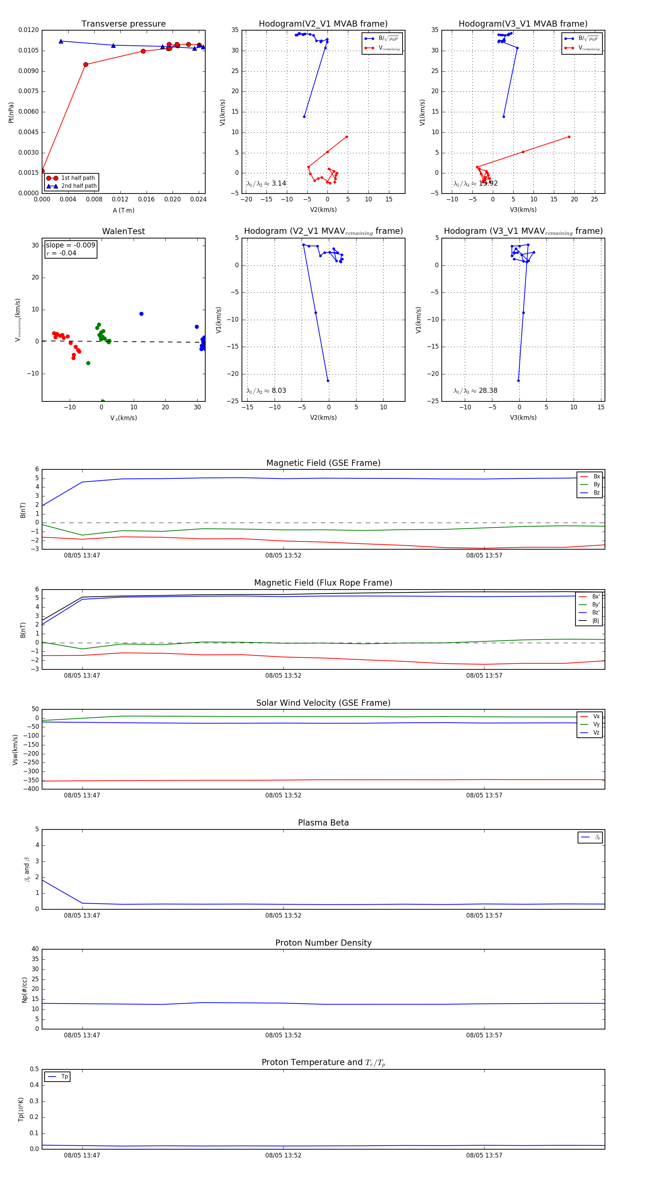The width and height of the screenshot is (647, 1187).
Task: Click the 'Tp' legend in Proton Temperature panel
Action: coord(58,1077)
